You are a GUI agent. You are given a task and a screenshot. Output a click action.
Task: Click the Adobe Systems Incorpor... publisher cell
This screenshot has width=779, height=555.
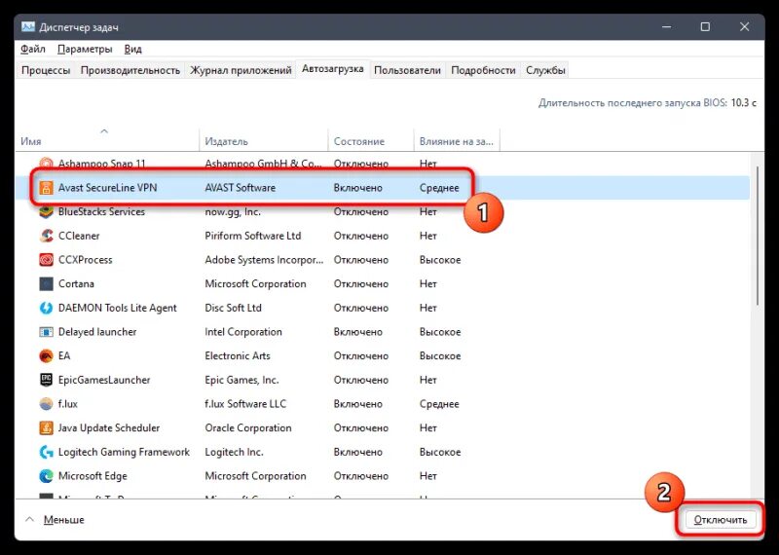point(264,260)
